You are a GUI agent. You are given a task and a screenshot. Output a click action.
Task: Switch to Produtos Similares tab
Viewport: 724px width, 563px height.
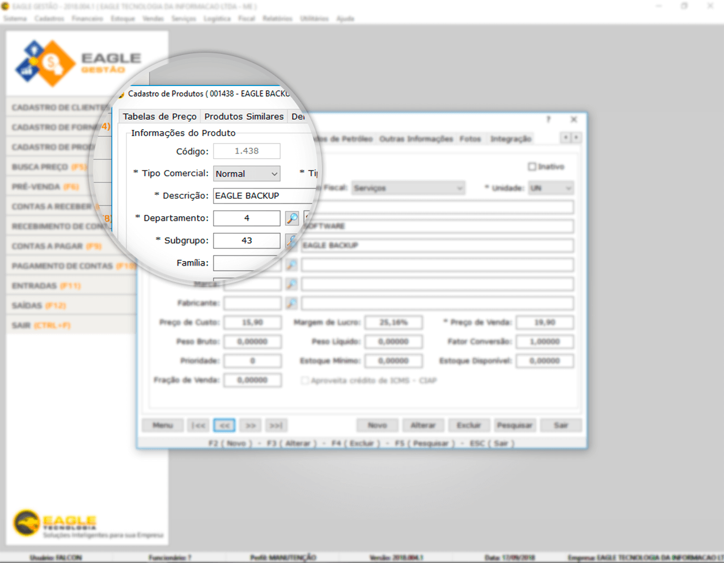click(244, 116)
